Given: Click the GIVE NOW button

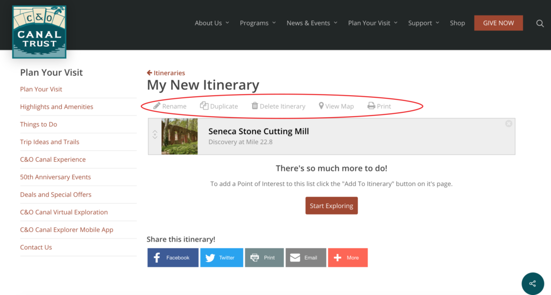Looking at the screenshot, I should point(498,23).
